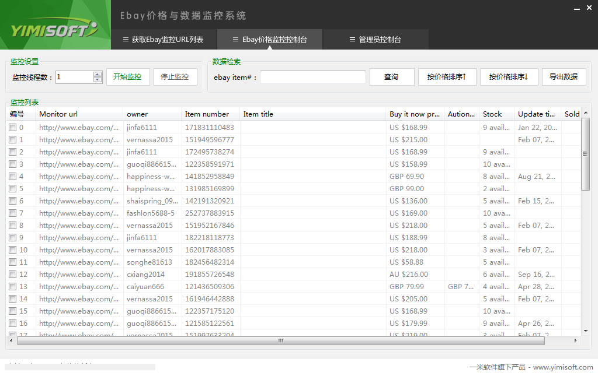Select item number 171831110483

(x=210, y=128)
